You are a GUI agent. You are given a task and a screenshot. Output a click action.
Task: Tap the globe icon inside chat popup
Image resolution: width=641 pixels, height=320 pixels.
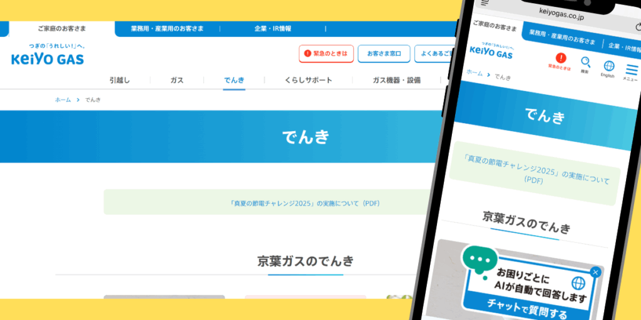point(578,283)
